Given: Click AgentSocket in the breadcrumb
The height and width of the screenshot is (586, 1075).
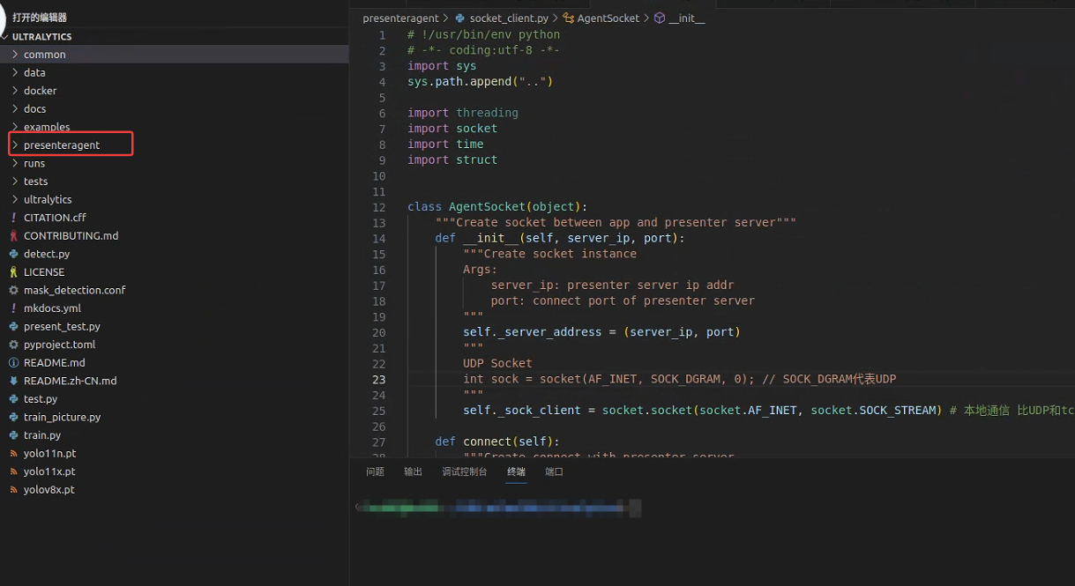Looking at the screenshot, I should (608, 18).
